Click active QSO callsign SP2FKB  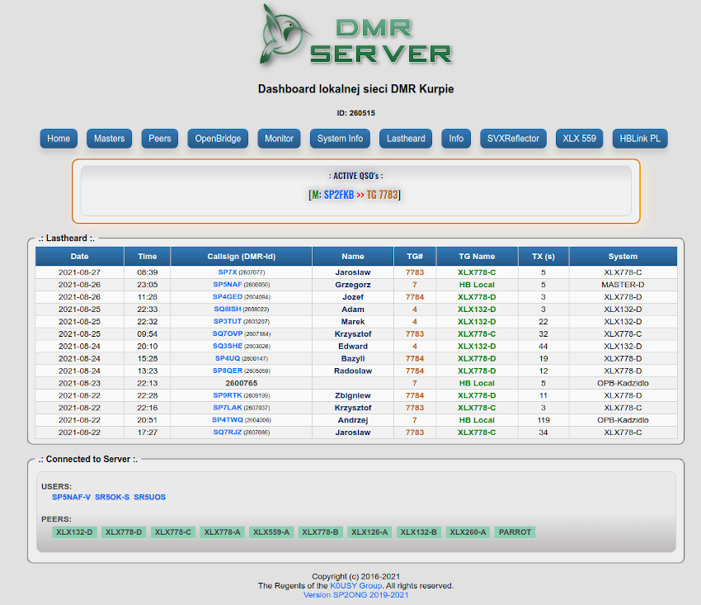[338, 195]
